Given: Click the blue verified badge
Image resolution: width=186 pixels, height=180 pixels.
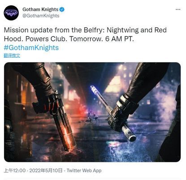Looking at the screenshot, I should point(62,9).
